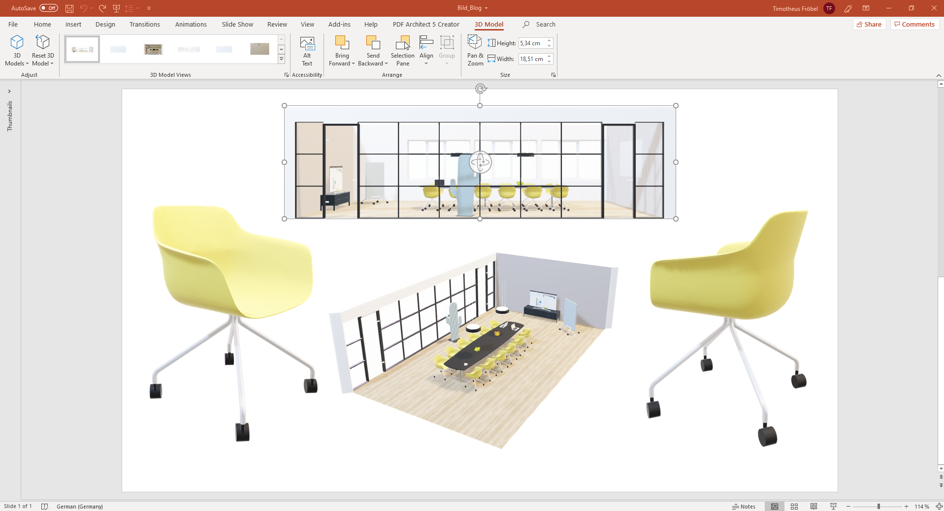This screenshot has height=511, width=944.
Task: Click the Save icon in title bar
Action: click(69, 8)
